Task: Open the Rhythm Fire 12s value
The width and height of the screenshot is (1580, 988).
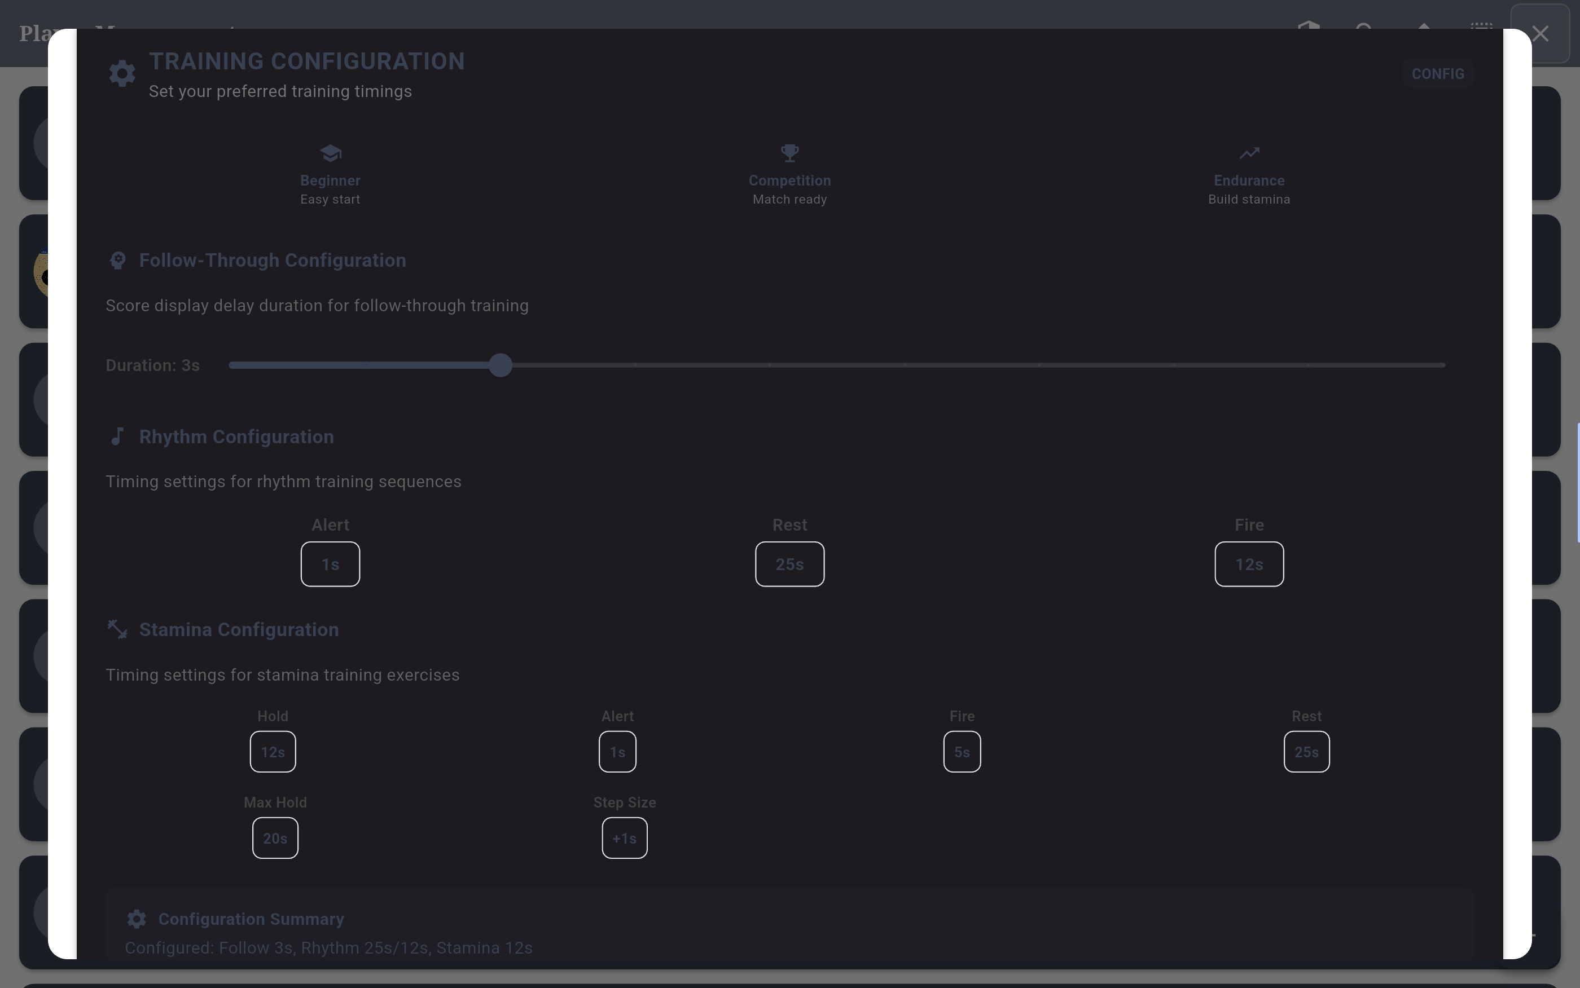Action: click(1249, 564)
